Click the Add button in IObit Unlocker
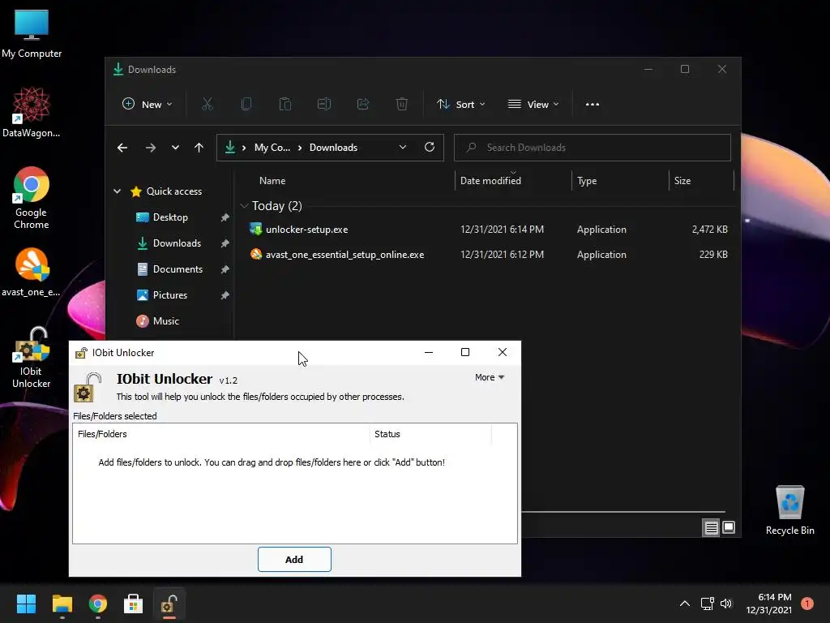The height and width of the screenshot is (623, 830). (294, 560)
